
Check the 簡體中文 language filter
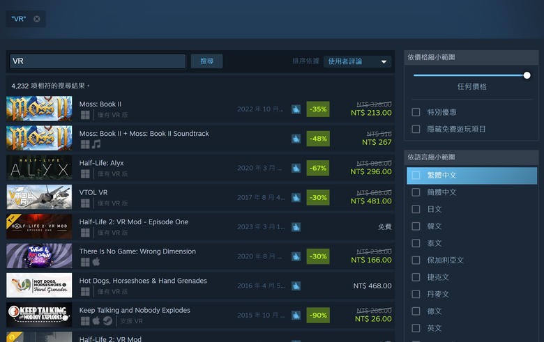click(x=416, y=192)
